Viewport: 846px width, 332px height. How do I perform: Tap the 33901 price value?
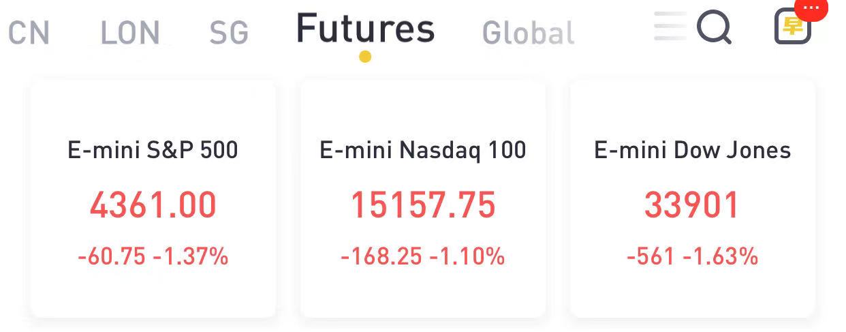[692, 205]
